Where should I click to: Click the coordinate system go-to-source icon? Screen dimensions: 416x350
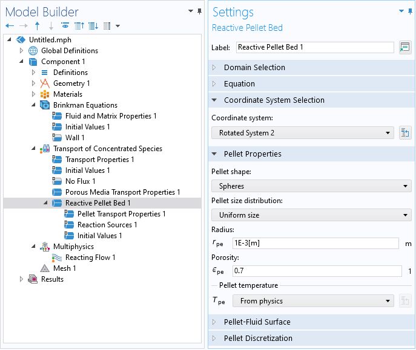tap(405, 133)
